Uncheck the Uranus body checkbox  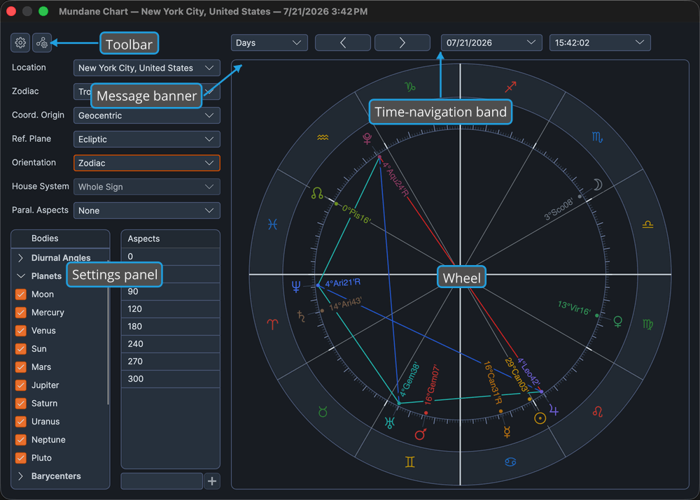20,422
